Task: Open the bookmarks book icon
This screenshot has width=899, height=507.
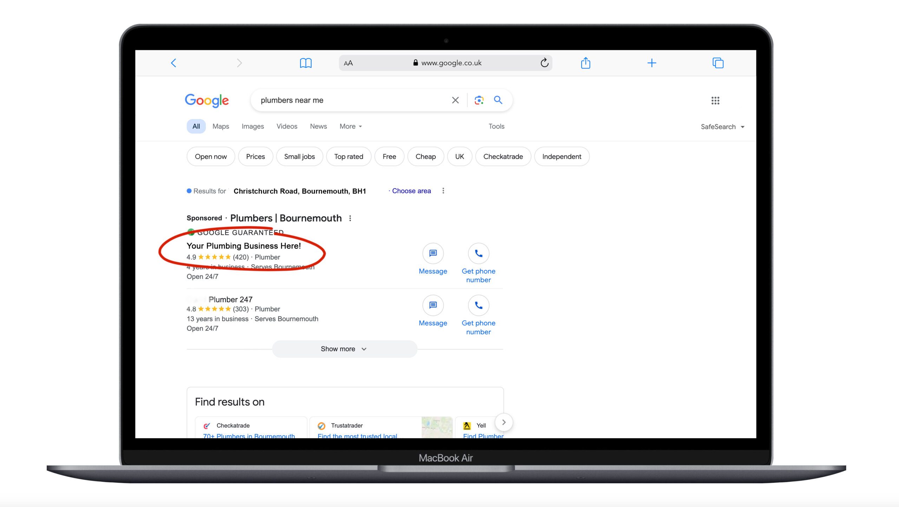Action: click(x=306, y=63)
